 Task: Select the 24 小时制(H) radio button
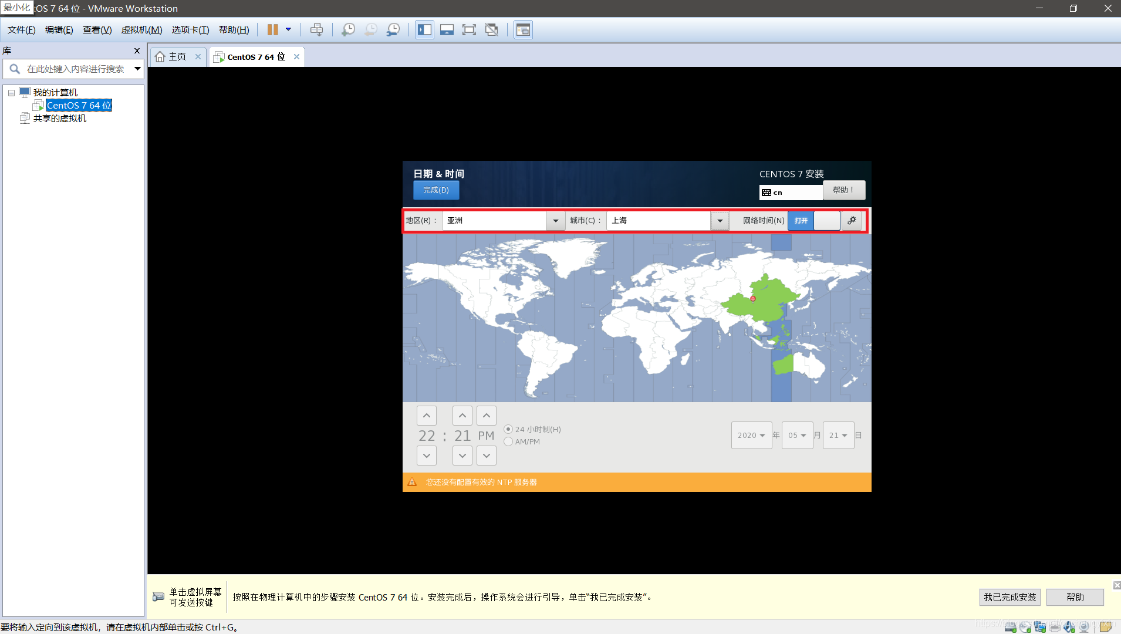coord(508,429)
